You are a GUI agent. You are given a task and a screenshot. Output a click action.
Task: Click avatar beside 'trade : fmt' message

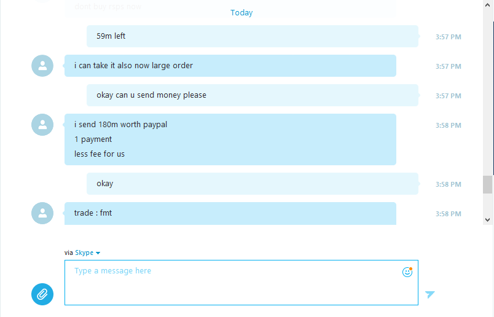42,213
